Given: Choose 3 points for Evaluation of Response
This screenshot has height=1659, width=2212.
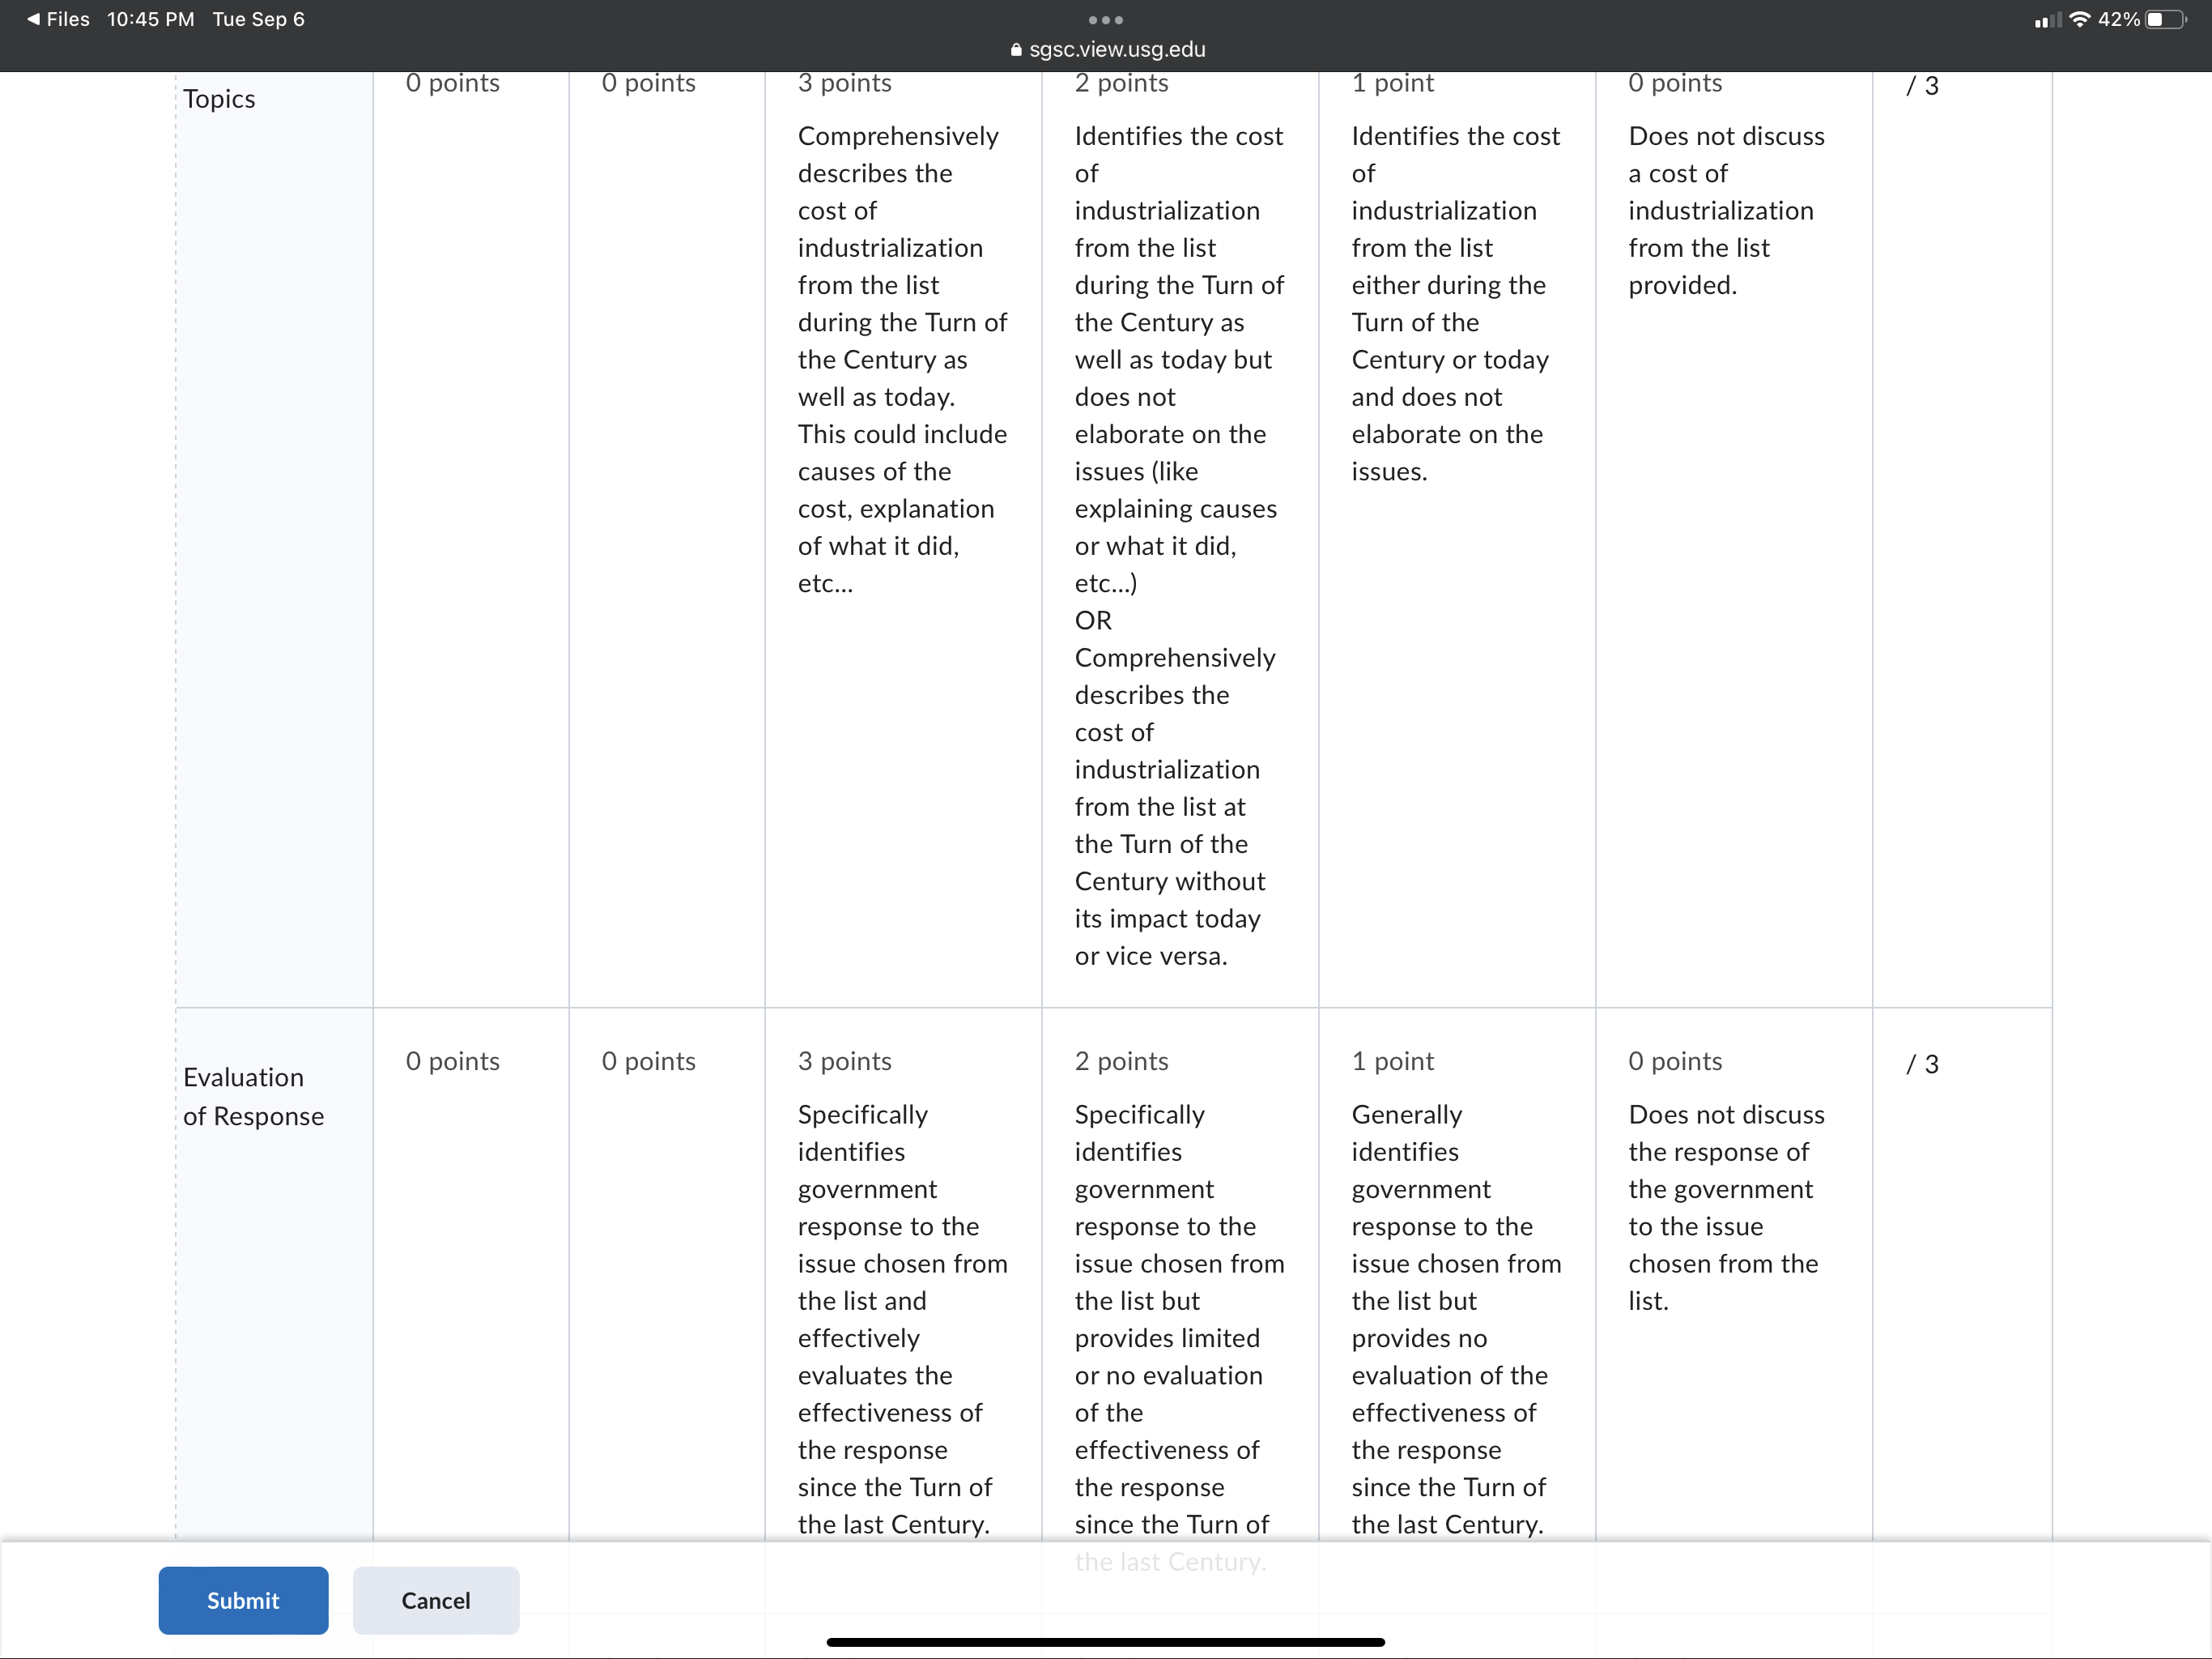Looking at the screenshot, I should (844, 1060).
